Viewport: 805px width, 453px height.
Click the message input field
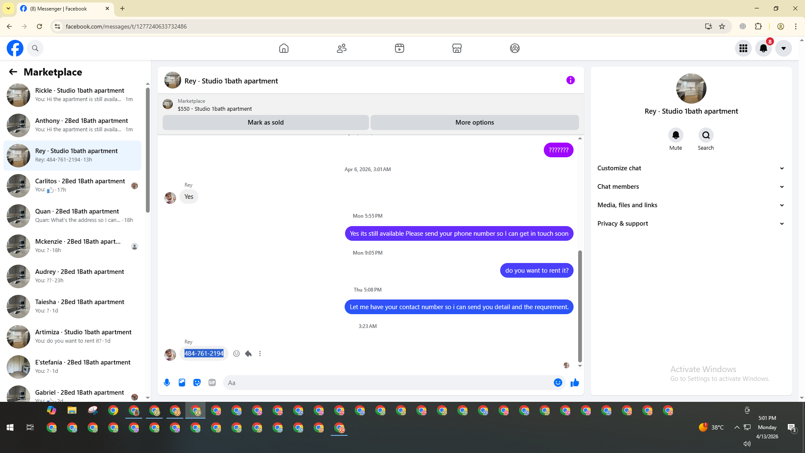[389, 383]
